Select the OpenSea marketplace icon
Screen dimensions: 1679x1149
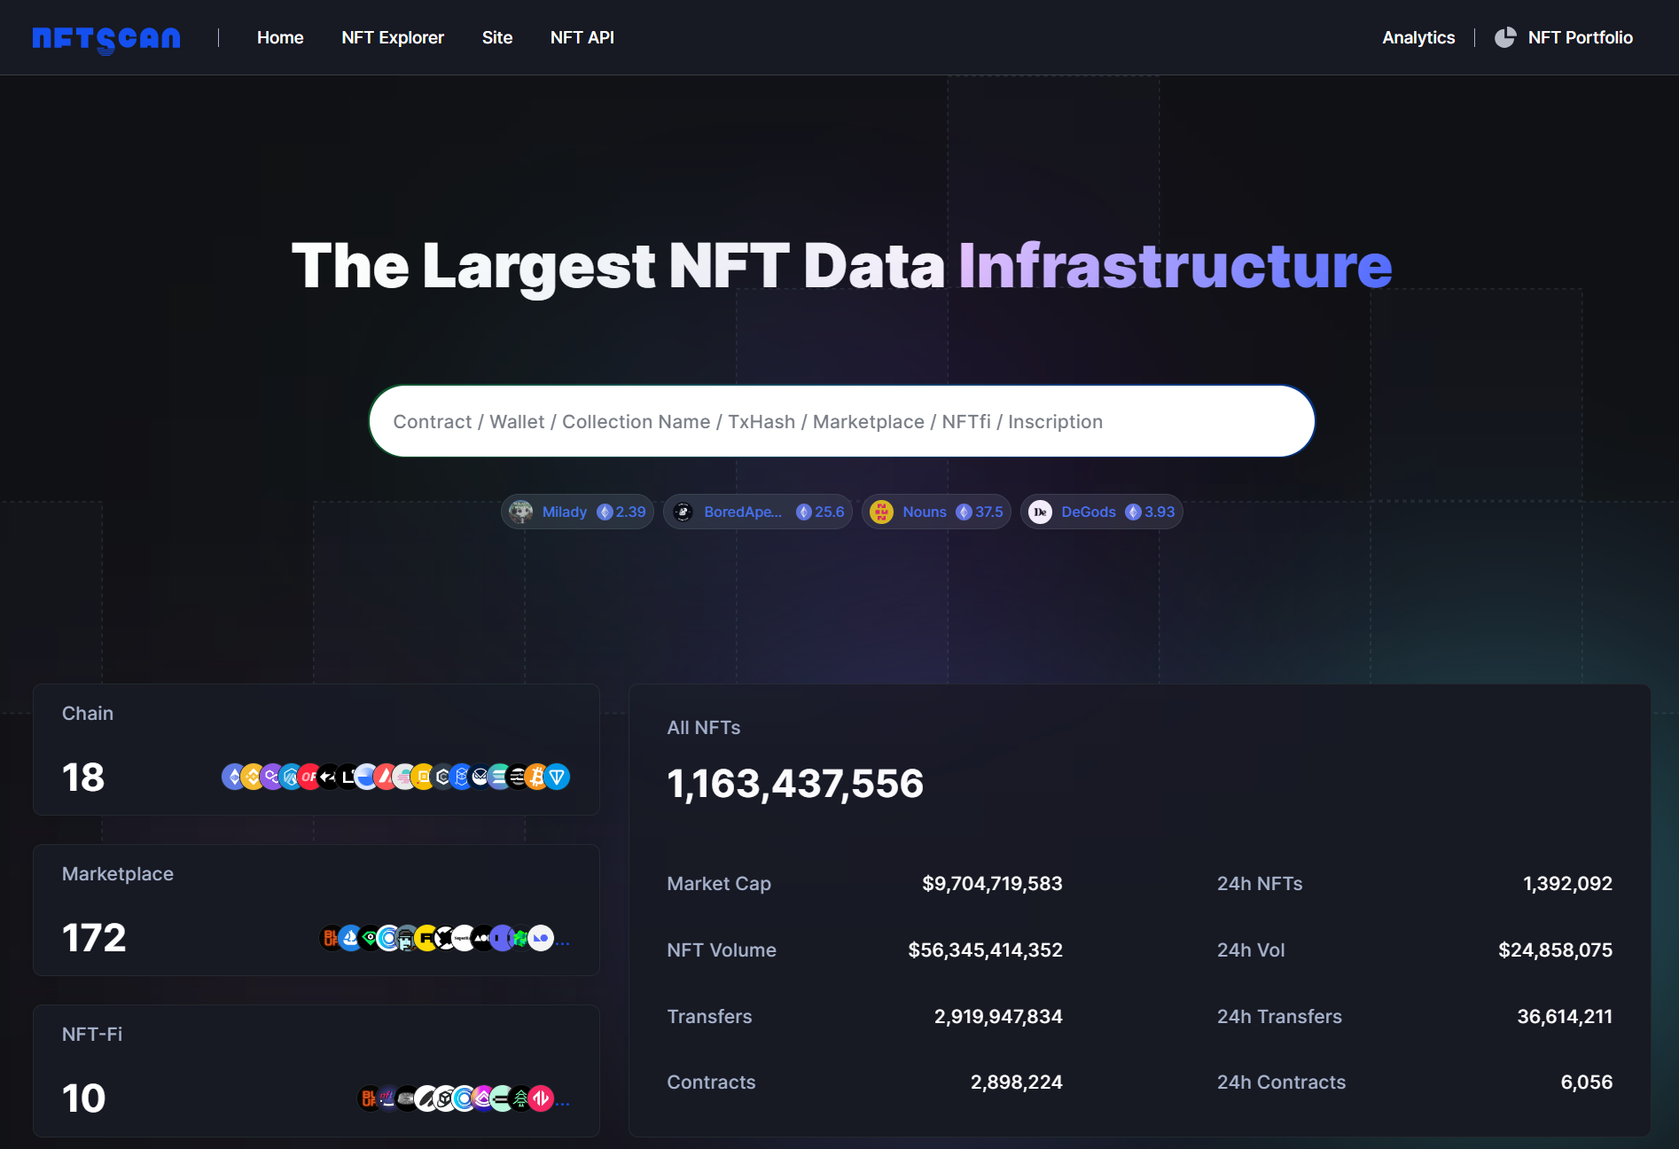(x=351, y=938)
